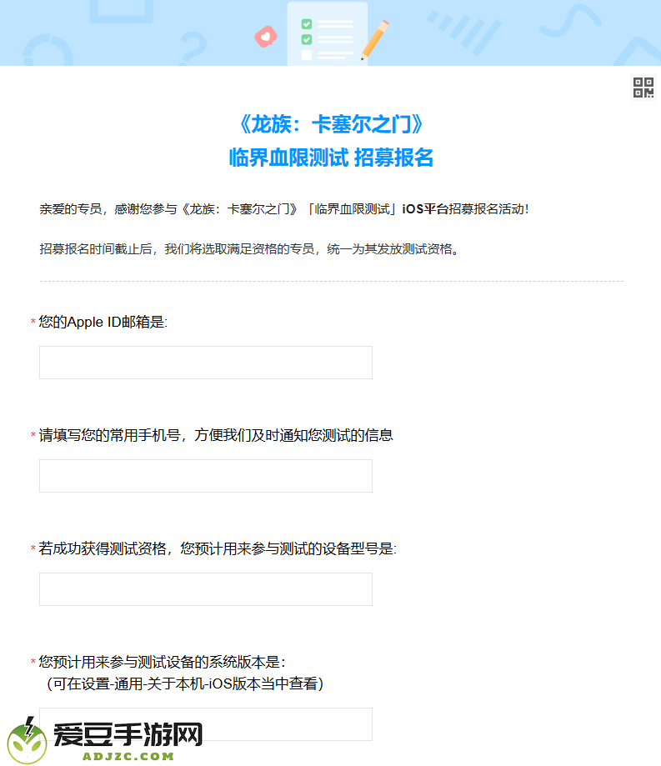Select the label 您的Apple ID邮箱是
Image resolution: width=661 pixels, height=766 pixels.
coord(103,322)
